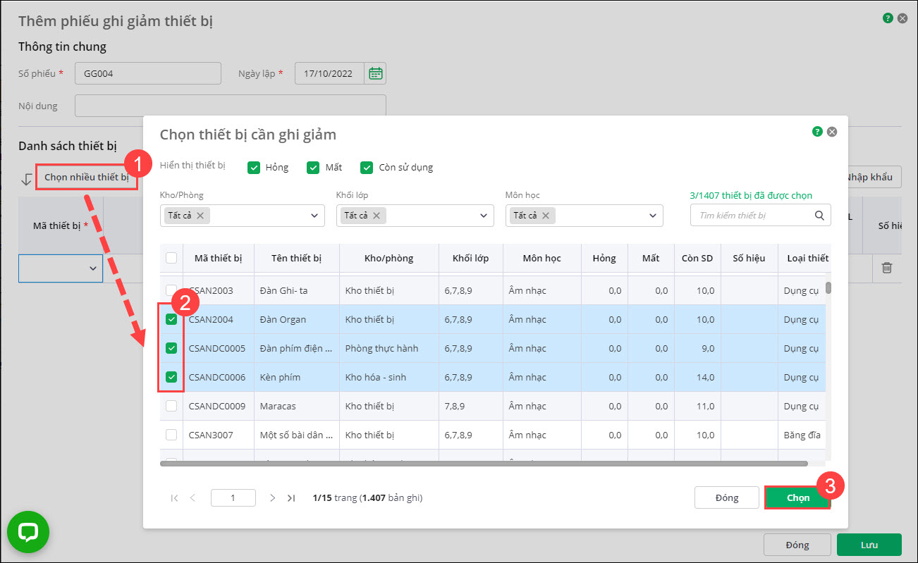
Task: Click the search magnifier in Tìm kiếm thiết bị
Action: 819,216
